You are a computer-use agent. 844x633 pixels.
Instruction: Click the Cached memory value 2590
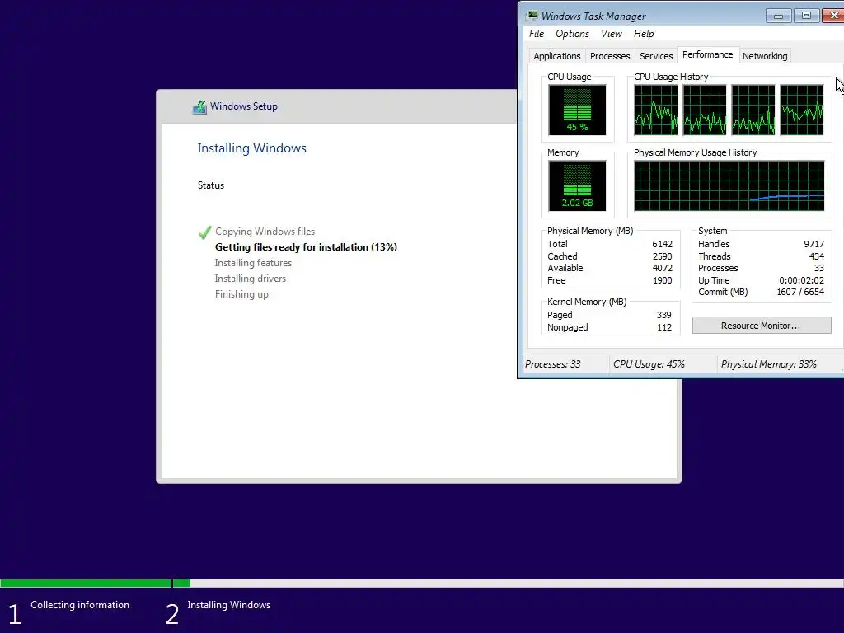coord(662,256)
